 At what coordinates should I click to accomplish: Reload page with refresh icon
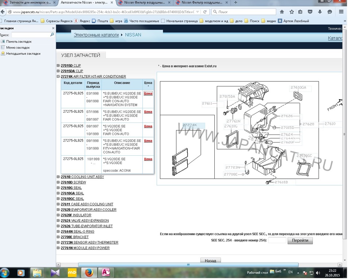coord(205,12)
